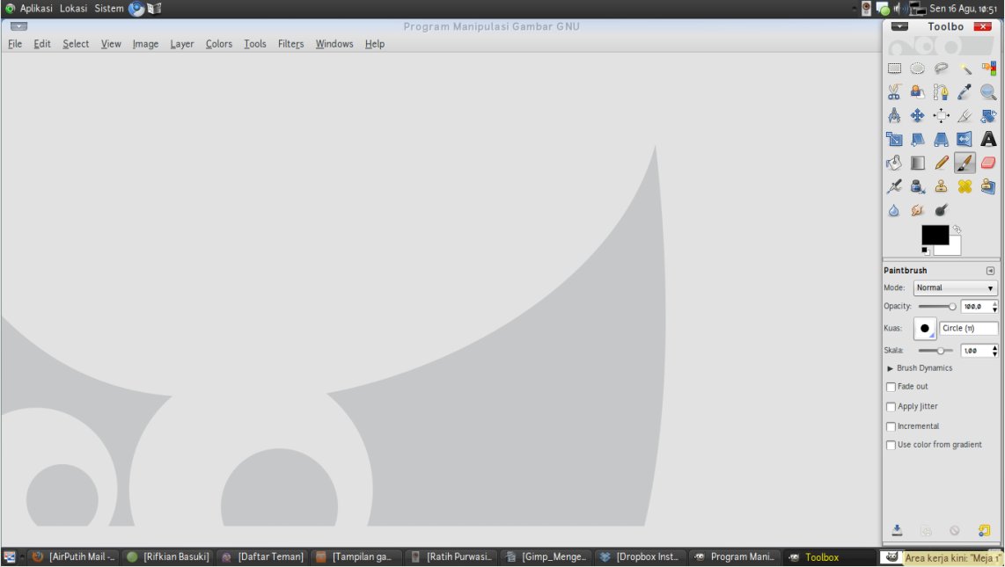Pick the Zoom magnifier tool

pyautogui.click(x=988, y=92)
